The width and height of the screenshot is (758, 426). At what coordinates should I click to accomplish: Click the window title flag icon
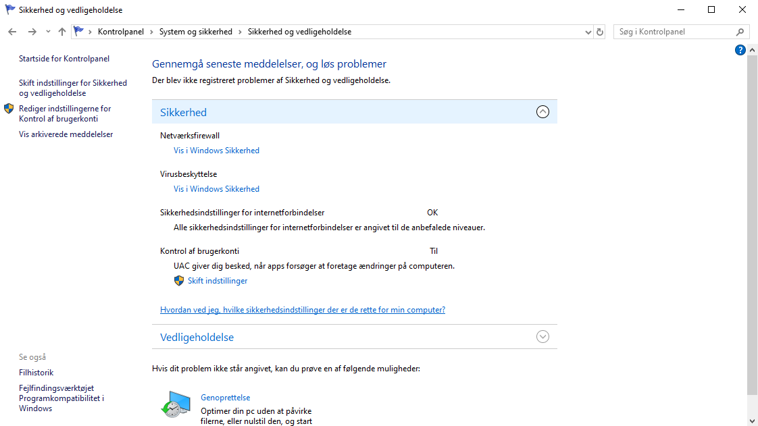pyautogui.click(x=9, y=9)
